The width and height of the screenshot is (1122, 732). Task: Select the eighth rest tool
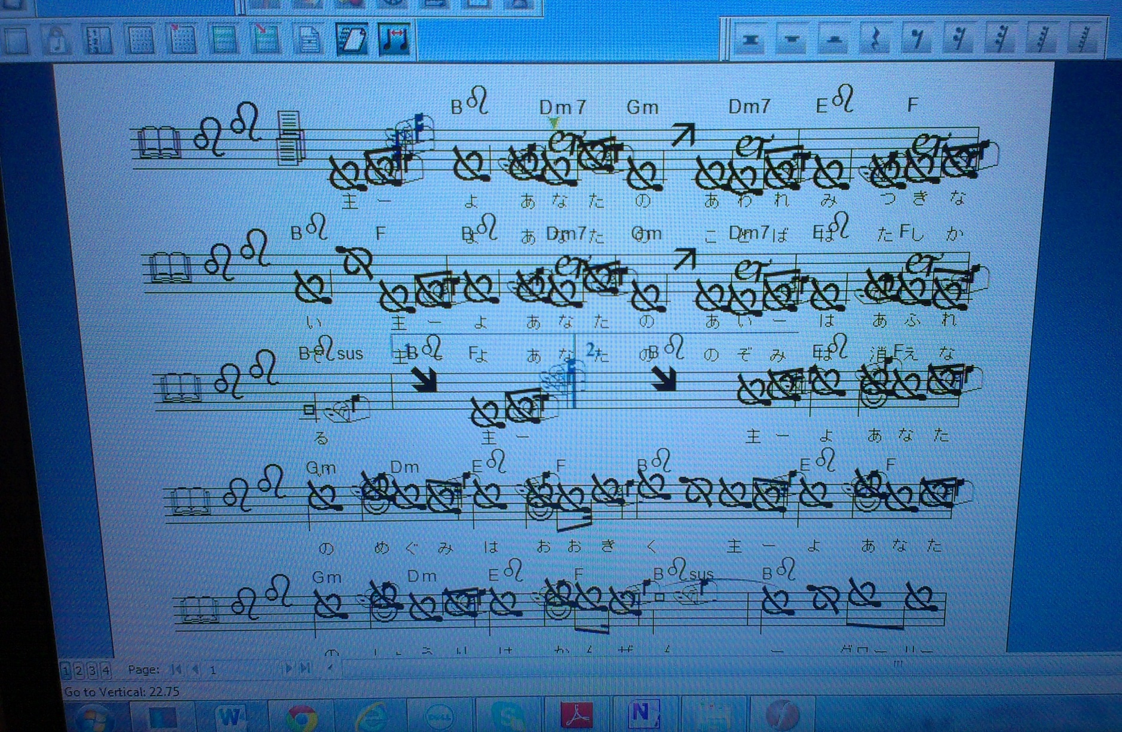pyautogui.click(x=916, y=39)
